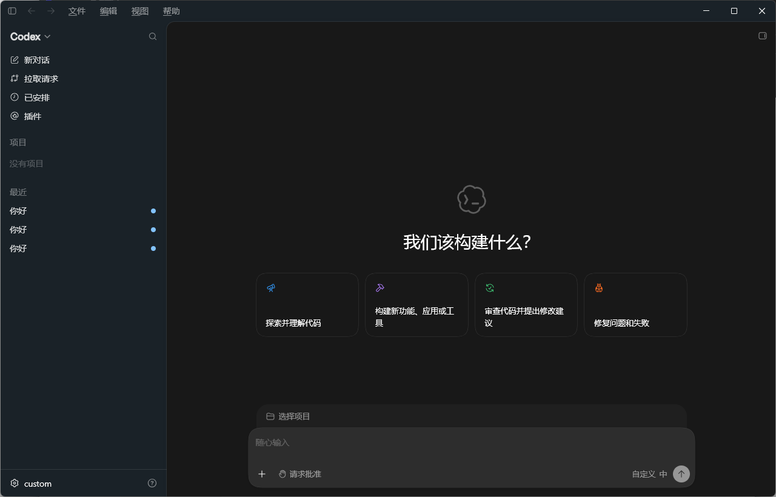The height and width of the screenshot is (497, 776).
Task: Click the orange bug icon on fix card
Action: click(x=599, y=288)
